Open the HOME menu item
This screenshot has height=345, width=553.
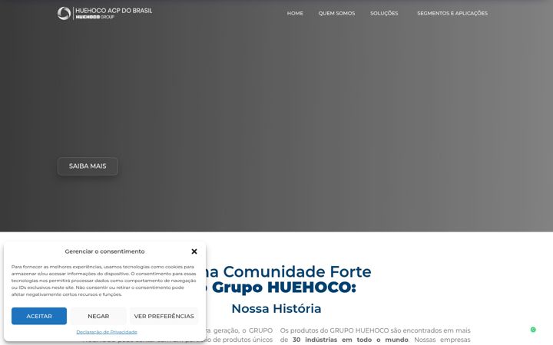coord(295,13)
